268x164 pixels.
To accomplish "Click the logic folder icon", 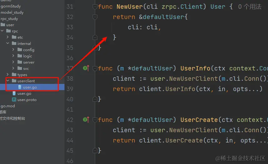I will tap(20, 56).
